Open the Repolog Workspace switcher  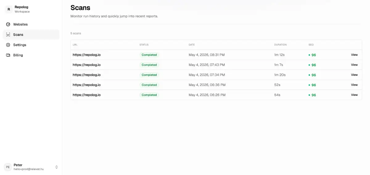point(31,9)
